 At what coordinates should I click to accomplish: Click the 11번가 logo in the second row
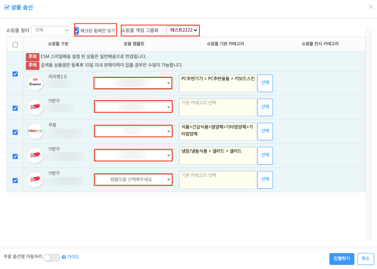point(35,107)
